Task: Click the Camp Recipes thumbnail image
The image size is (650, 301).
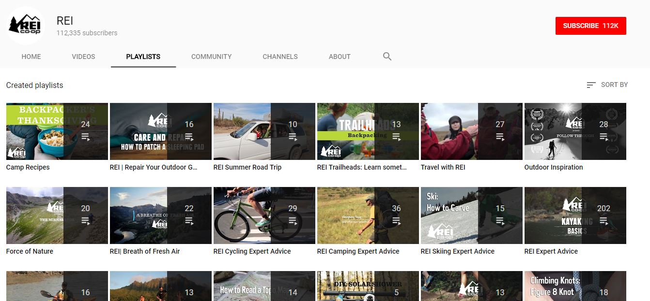Action: click(57, 131)
